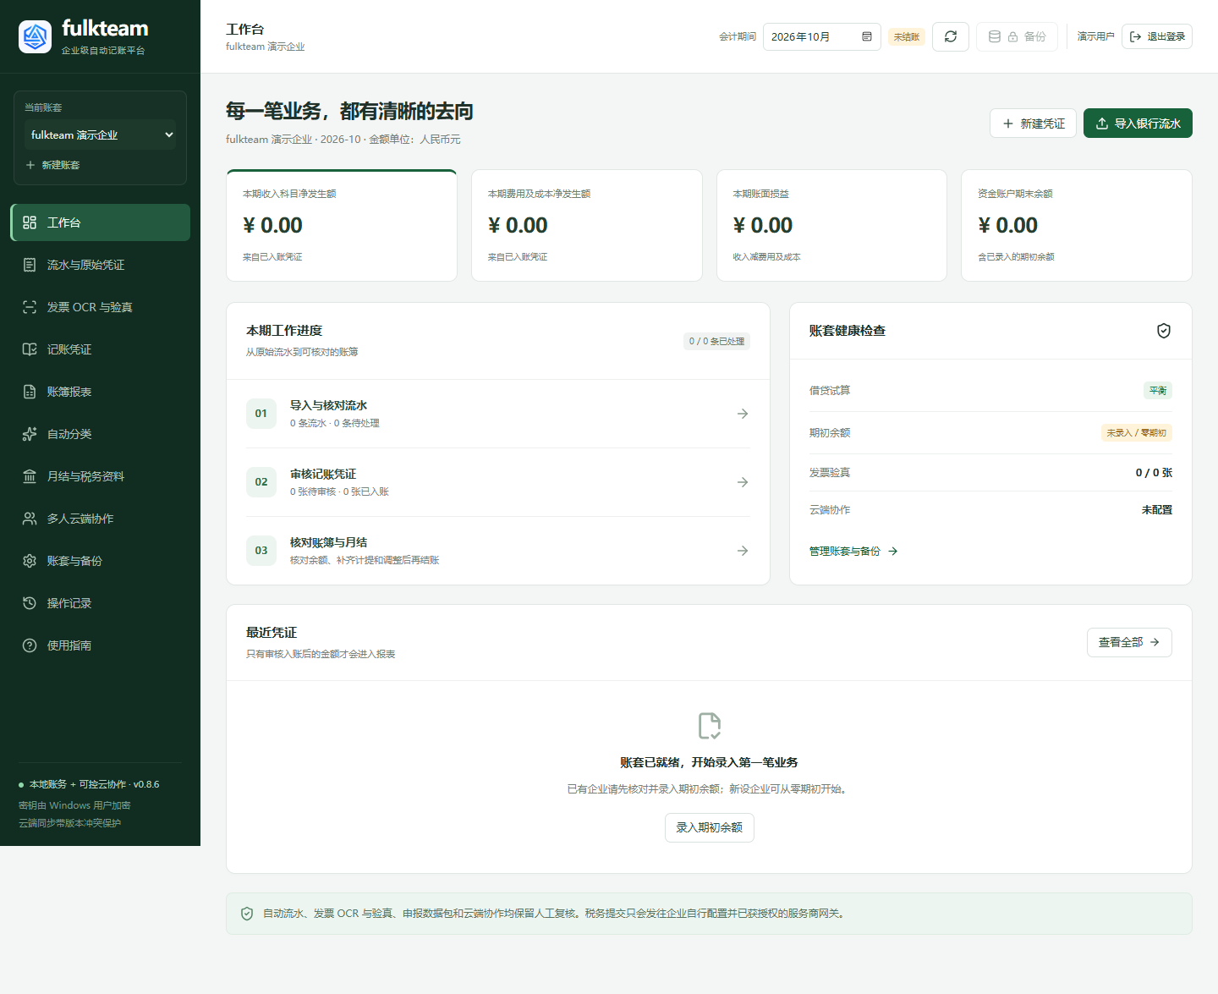Click the 月结与税务资料 bank icon

(30, 476)
